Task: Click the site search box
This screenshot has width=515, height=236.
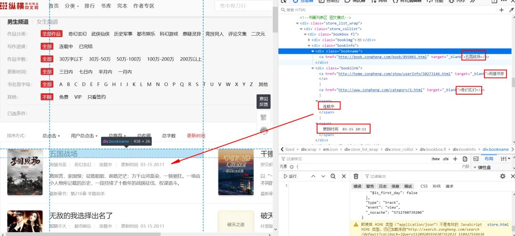Action: click(x=243, y=6)
